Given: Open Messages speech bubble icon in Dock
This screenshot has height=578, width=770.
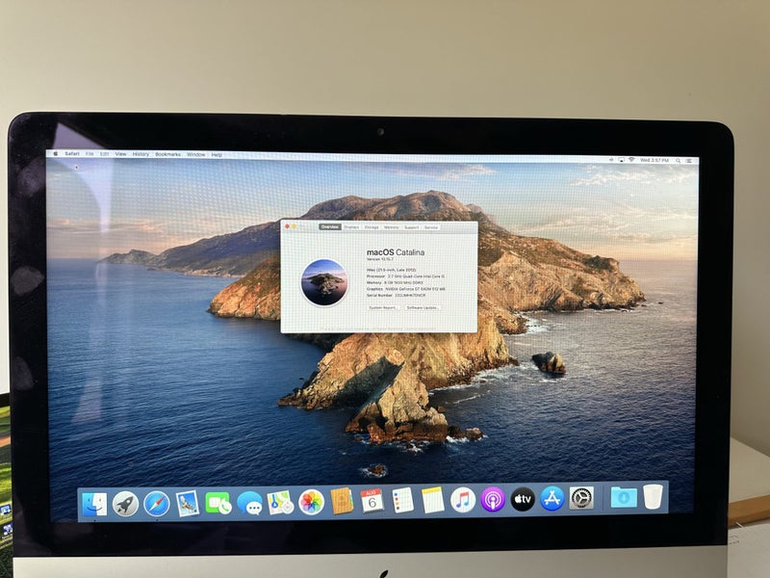Looking at the screenshot, I should (x=249, y=503).
